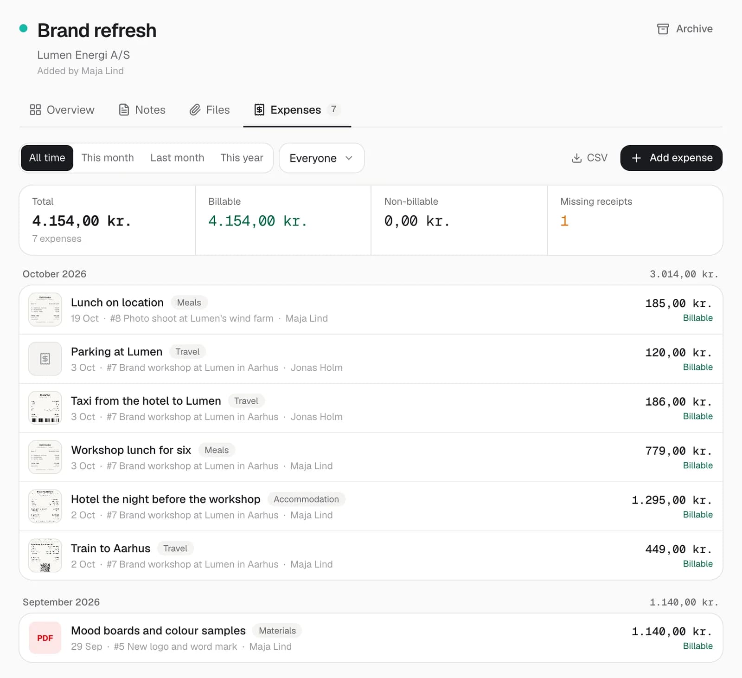Image resolution: width=742 pixels, height=678 pixels.
Task: Open Mood boards and colour samples expense
Action: (x=371, y=638)
